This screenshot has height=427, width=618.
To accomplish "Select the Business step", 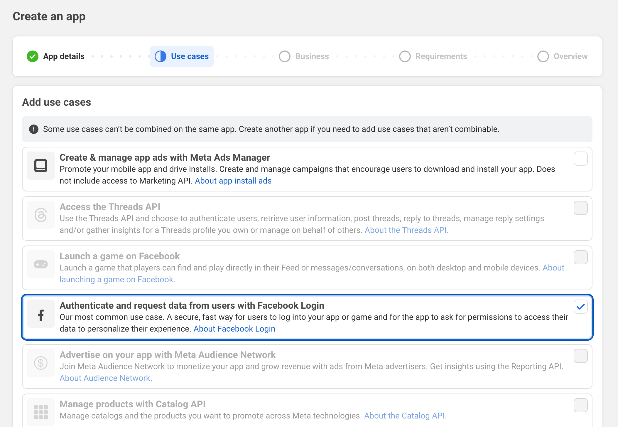I will pyautogui.click(x=312, y=56).
